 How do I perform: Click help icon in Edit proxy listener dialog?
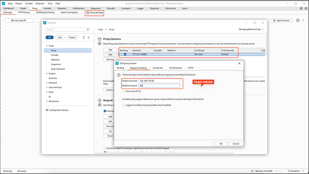[x=119, y=75]
